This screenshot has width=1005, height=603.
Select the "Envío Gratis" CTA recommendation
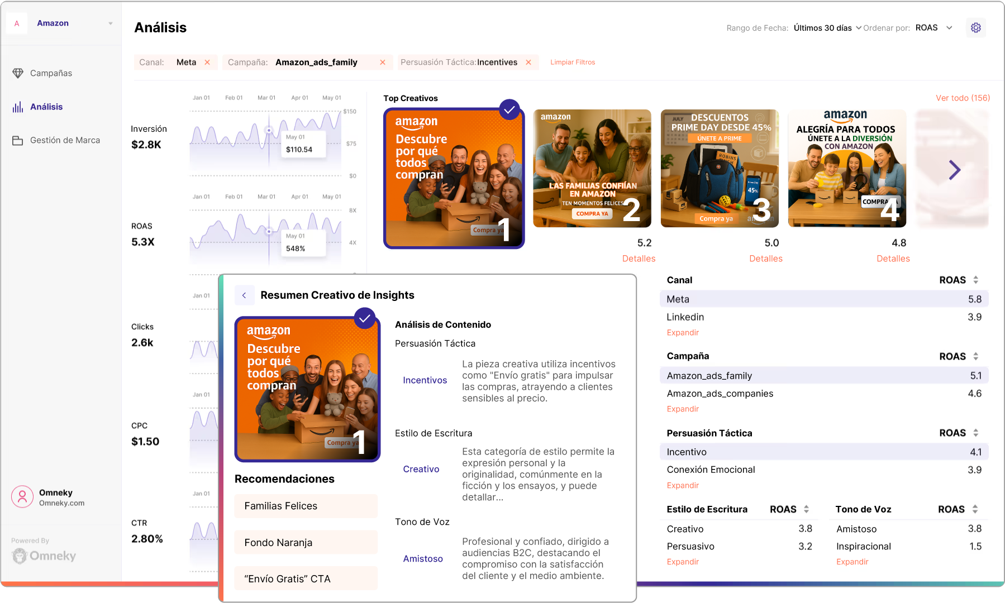click(x=306, y=579)
